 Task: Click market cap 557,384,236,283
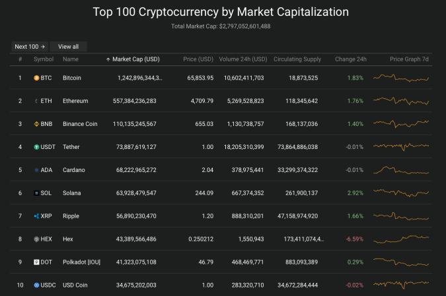click(135, 101)
